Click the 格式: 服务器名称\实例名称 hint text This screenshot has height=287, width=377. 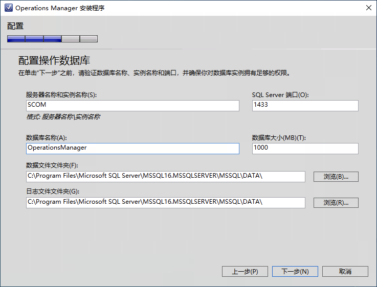pyautogui.click(x=63, y=117)
